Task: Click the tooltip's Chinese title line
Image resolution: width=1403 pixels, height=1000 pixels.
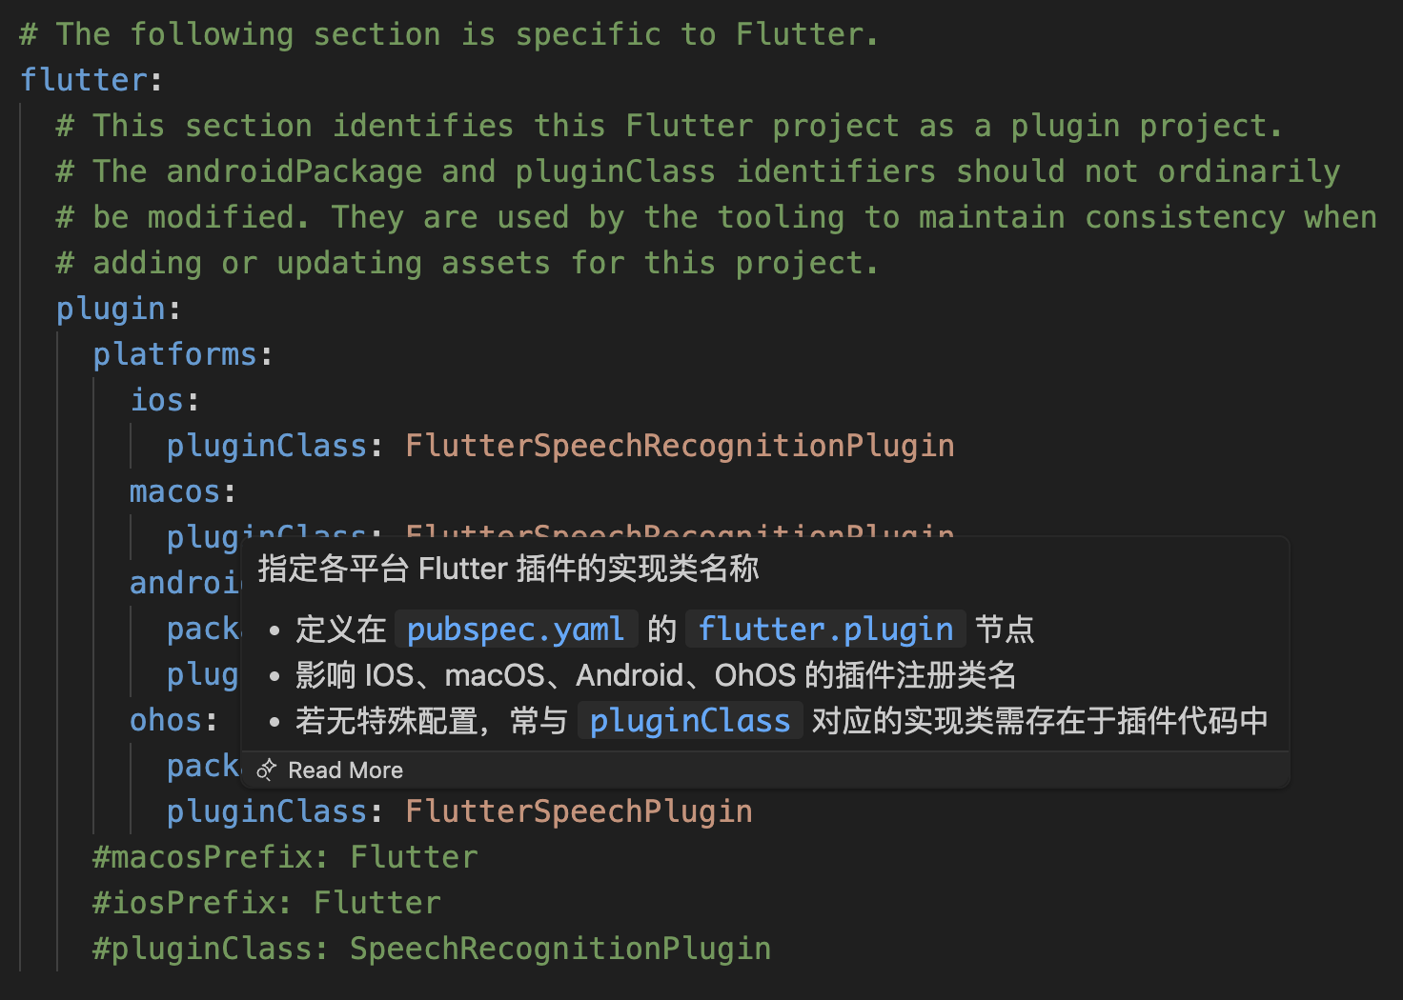Action: [508, 569]
